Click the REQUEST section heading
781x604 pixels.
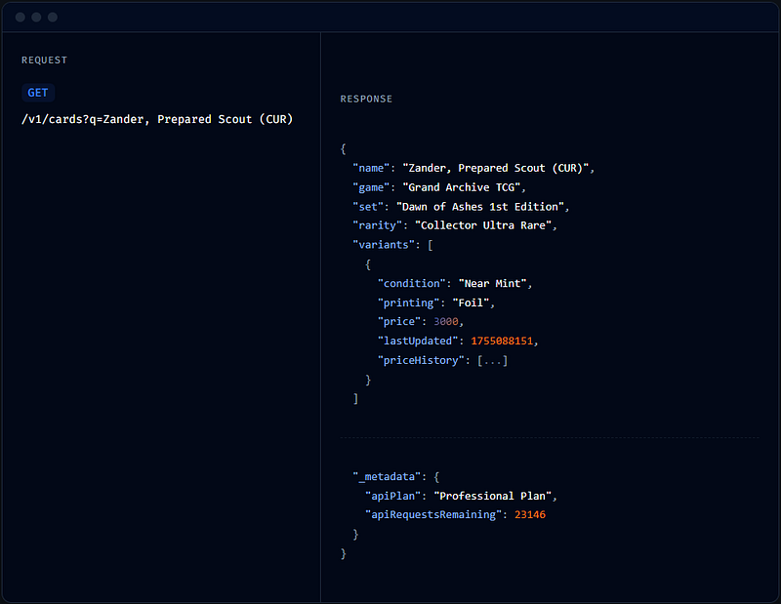[44, 60]
